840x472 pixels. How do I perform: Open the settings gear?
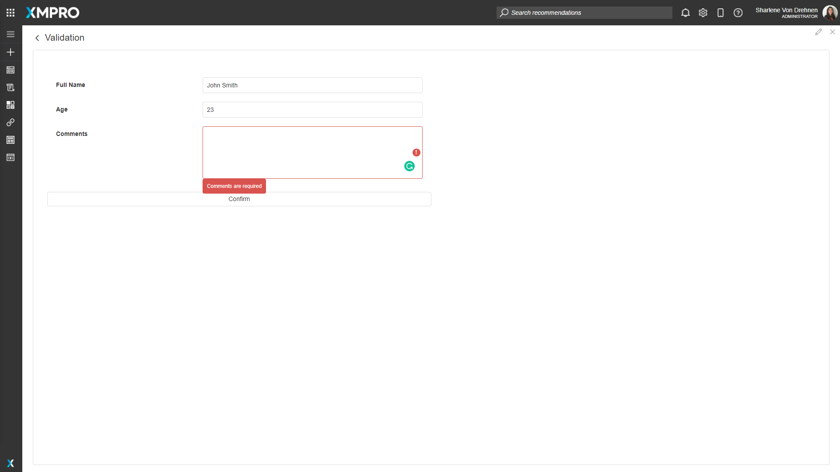(703, 13)
